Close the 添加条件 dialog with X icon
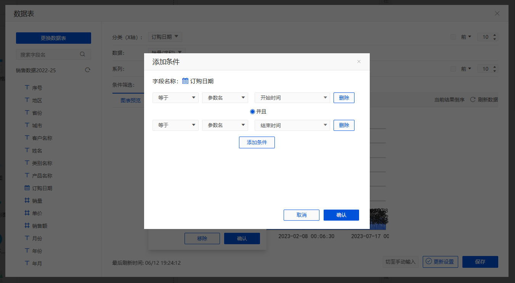Screen dimensions: 515x283 point(359,62)
